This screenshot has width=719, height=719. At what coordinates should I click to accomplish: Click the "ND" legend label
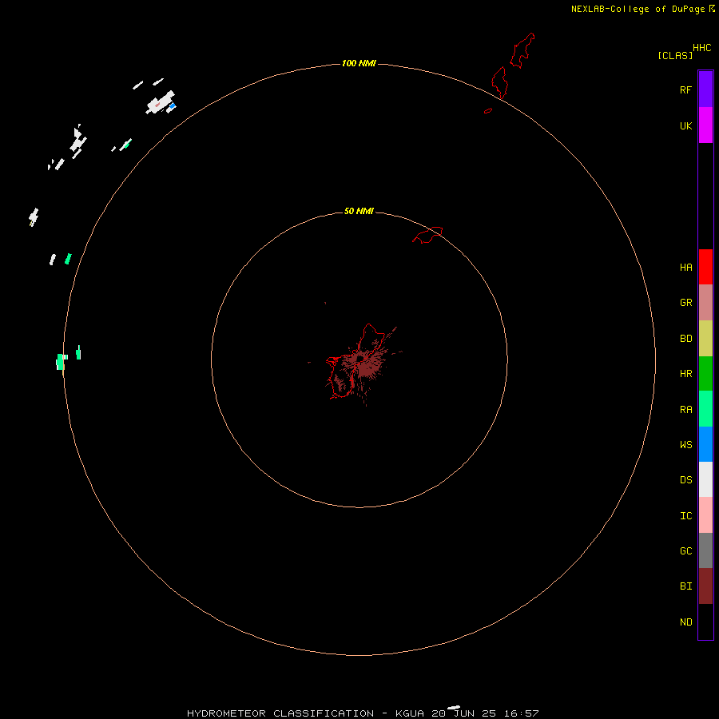[686, 622]
